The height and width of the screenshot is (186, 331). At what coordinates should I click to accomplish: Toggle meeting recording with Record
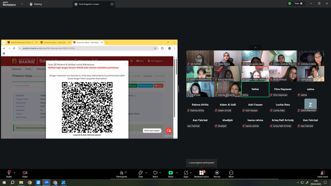click(x=217, y=174)
